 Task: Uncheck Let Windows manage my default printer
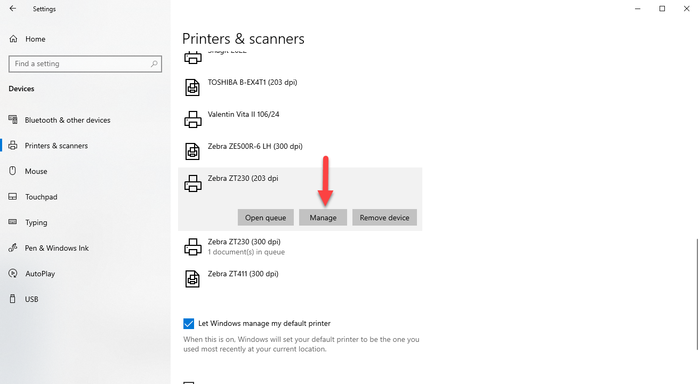tap(189, 323)
